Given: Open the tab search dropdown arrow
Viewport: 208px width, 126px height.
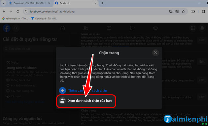Looking at the screenshot, I should [x=3, y=3].
